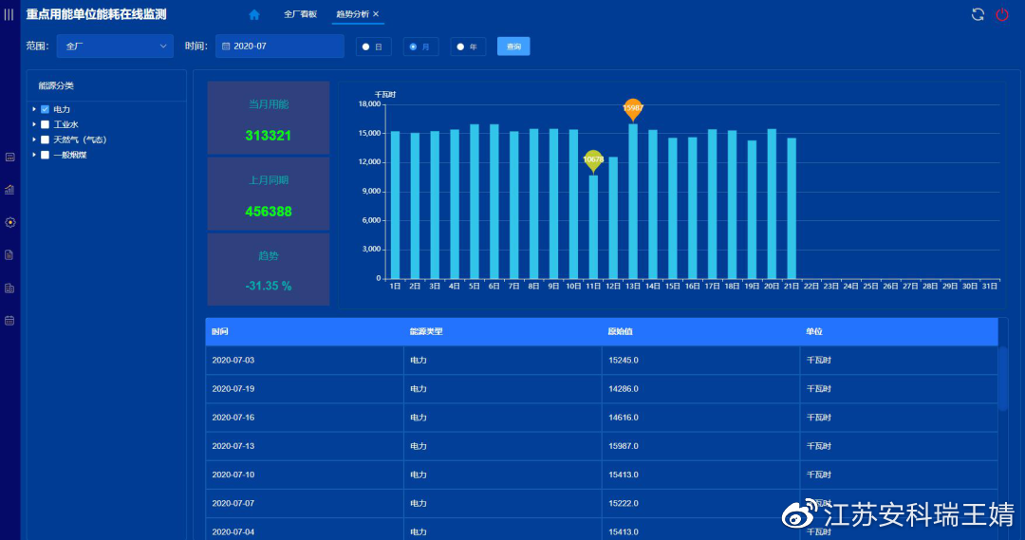Check the 一般烟煤 checkbox
The image size is (1025, 540).
(46, 155)
